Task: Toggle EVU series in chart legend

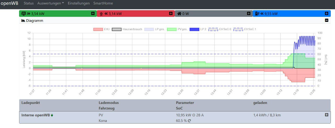Action: point(98,29)
